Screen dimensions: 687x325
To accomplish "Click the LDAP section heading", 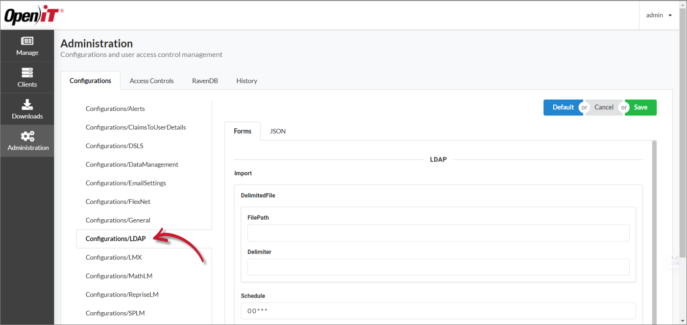I will click(438, 159).
